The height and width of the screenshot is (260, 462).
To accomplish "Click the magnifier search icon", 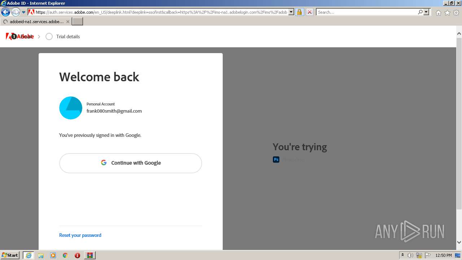I will (x=420, y=12).
